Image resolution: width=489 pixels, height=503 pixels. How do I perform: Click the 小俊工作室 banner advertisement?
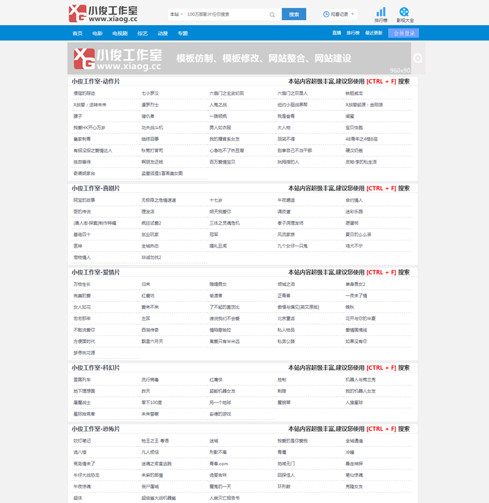coord(239,59)
